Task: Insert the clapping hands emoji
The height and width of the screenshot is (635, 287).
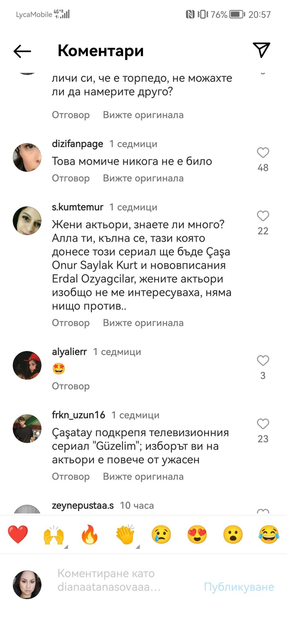Action: 125,534
